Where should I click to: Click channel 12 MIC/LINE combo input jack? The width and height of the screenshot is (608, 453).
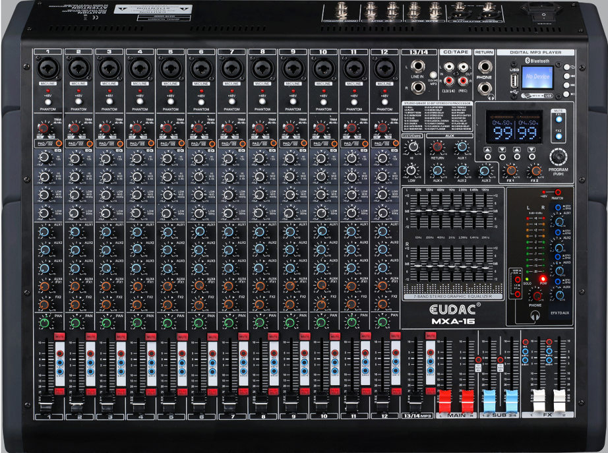point(384,69)
